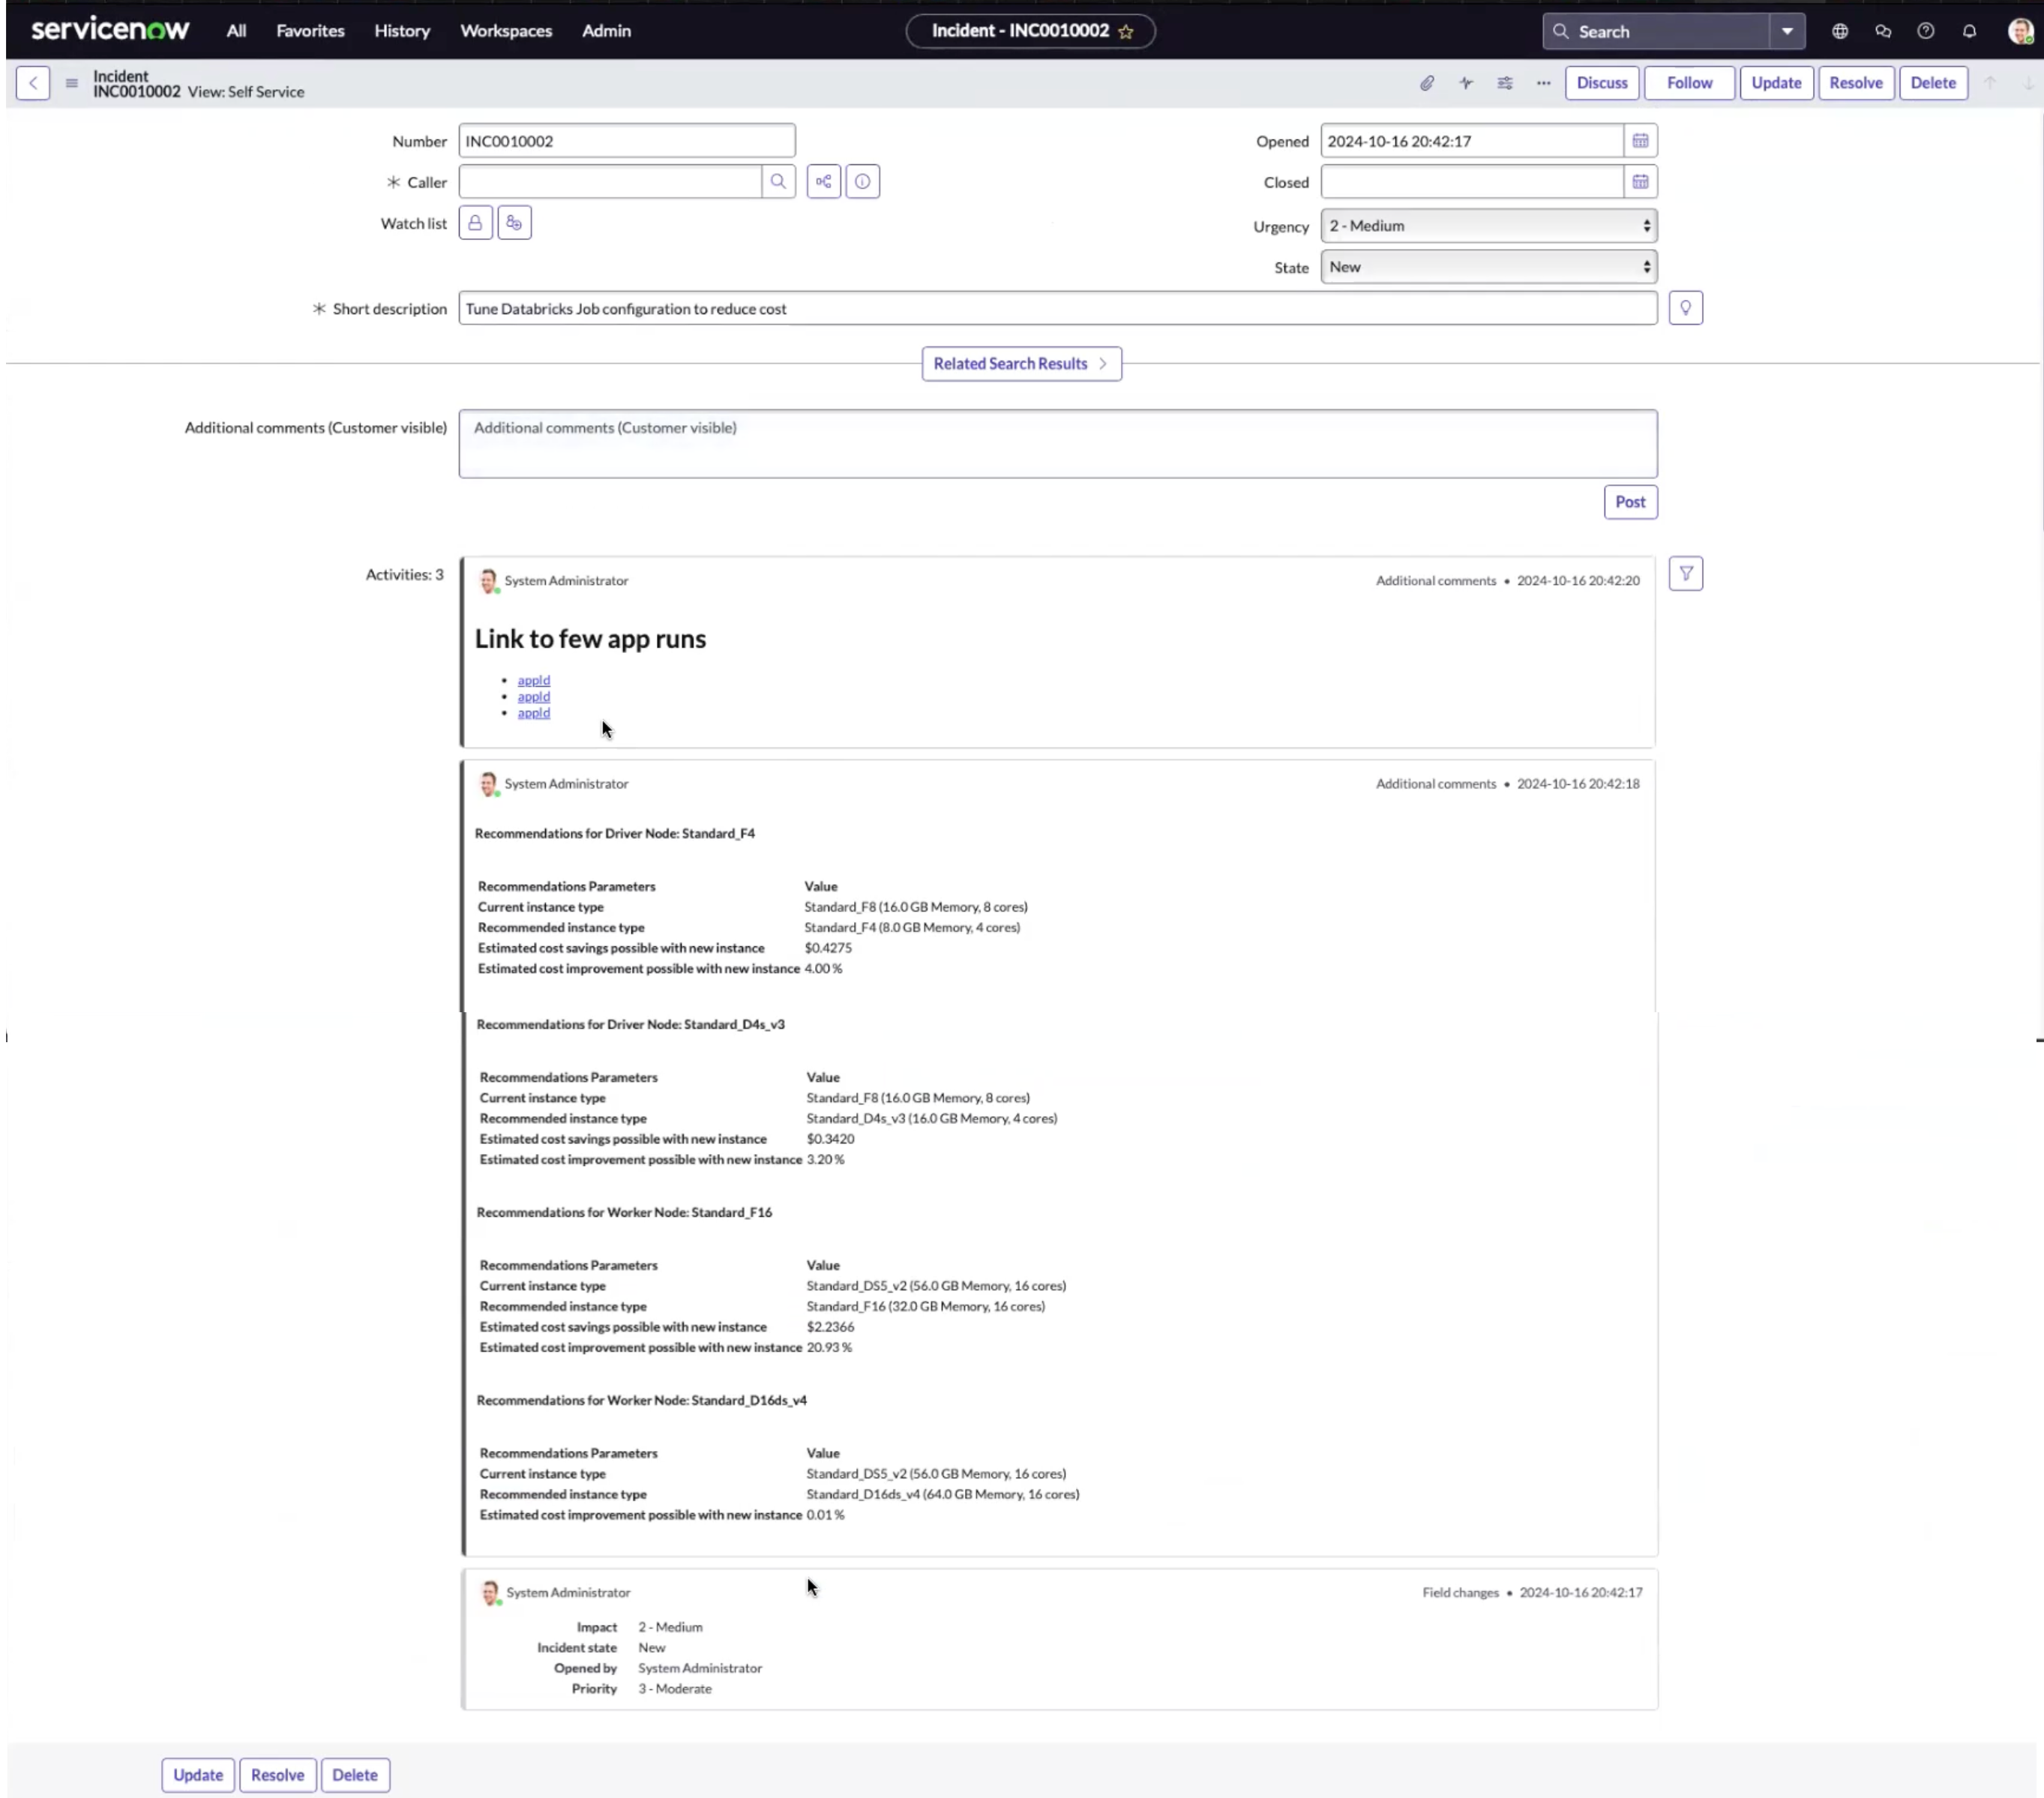Toggle the activity filter funnel
Viewport: 2044px width, 1798px height.
[1686, 573]
